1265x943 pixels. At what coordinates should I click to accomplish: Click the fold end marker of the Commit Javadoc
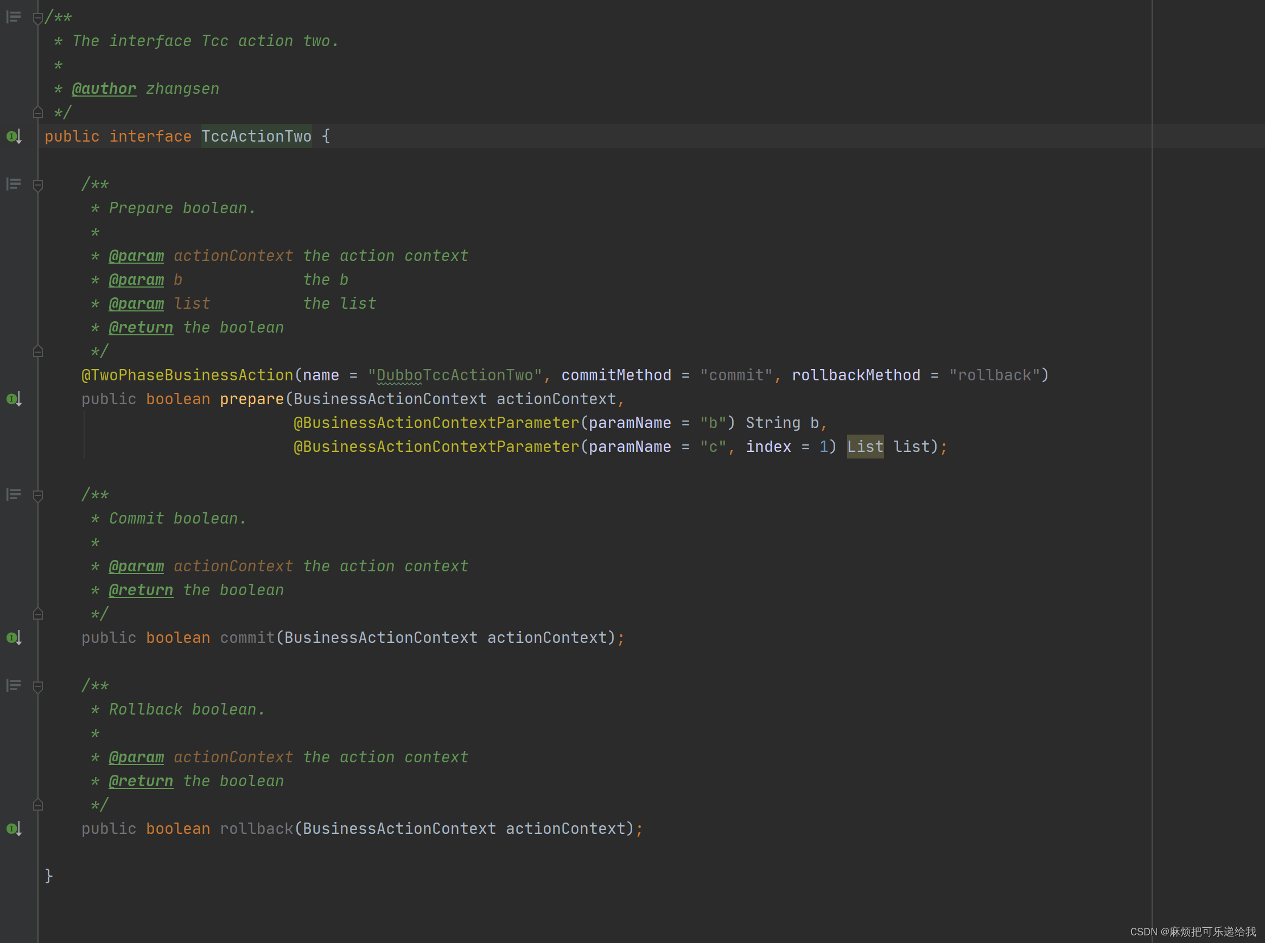click(37, 613)
